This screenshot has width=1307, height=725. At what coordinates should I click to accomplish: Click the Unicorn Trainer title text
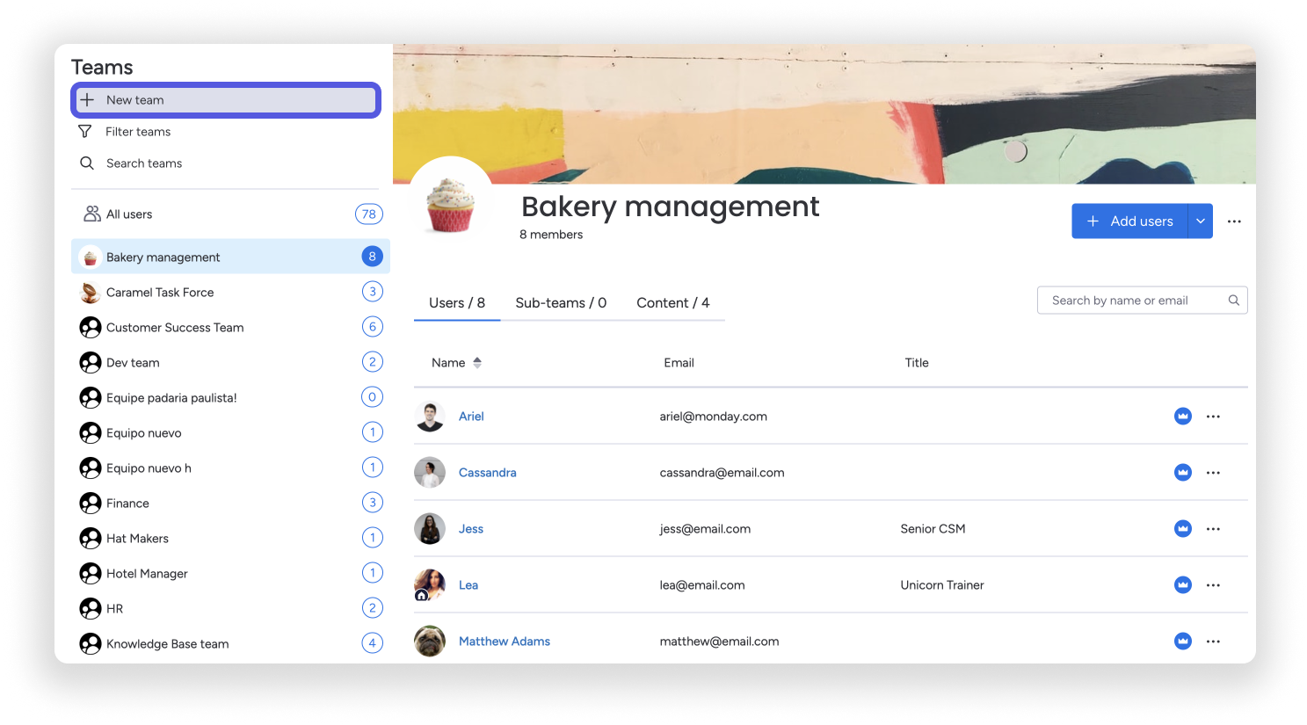942,585
